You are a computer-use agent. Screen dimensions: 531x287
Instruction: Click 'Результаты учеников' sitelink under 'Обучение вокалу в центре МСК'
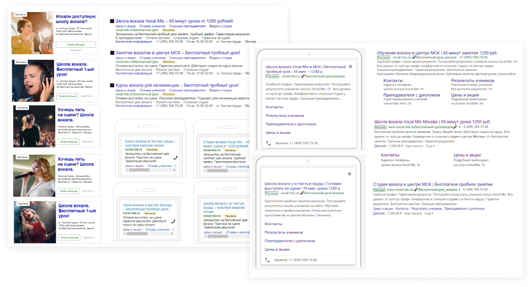[473, 80]
